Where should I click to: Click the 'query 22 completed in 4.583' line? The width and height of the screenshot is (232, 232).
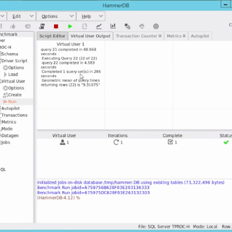pyautogui.click(x=68, y=63)
